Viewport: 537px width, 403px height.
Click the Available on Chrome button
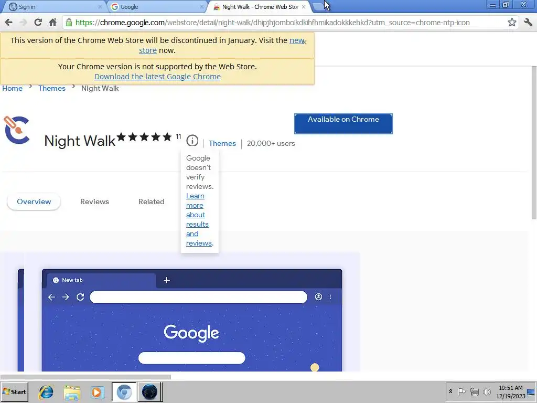[343, 124]
